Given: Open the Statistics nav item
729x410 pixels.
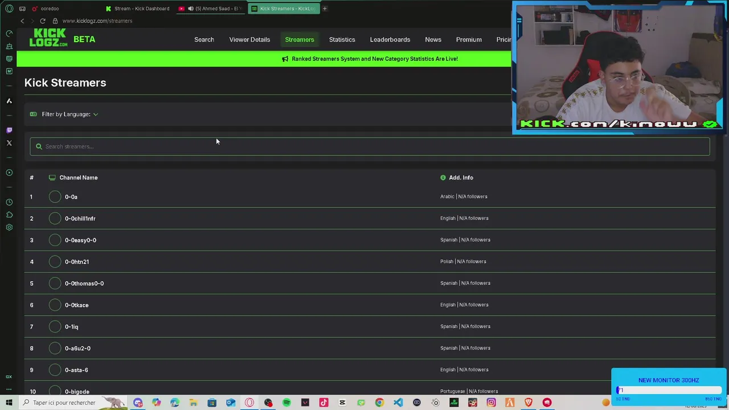Looking at the screenshot, I should [x=342, y=40].
